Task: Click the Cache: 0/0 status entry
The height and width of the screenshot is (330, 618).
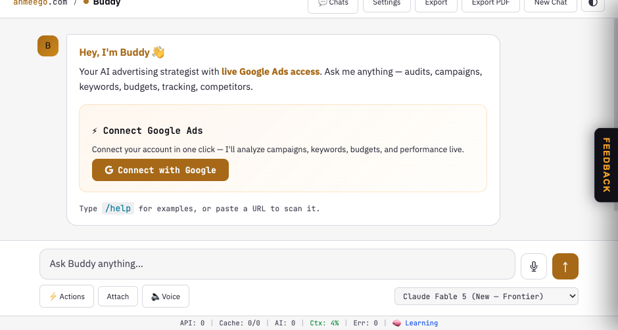Action: pos(239,323)
